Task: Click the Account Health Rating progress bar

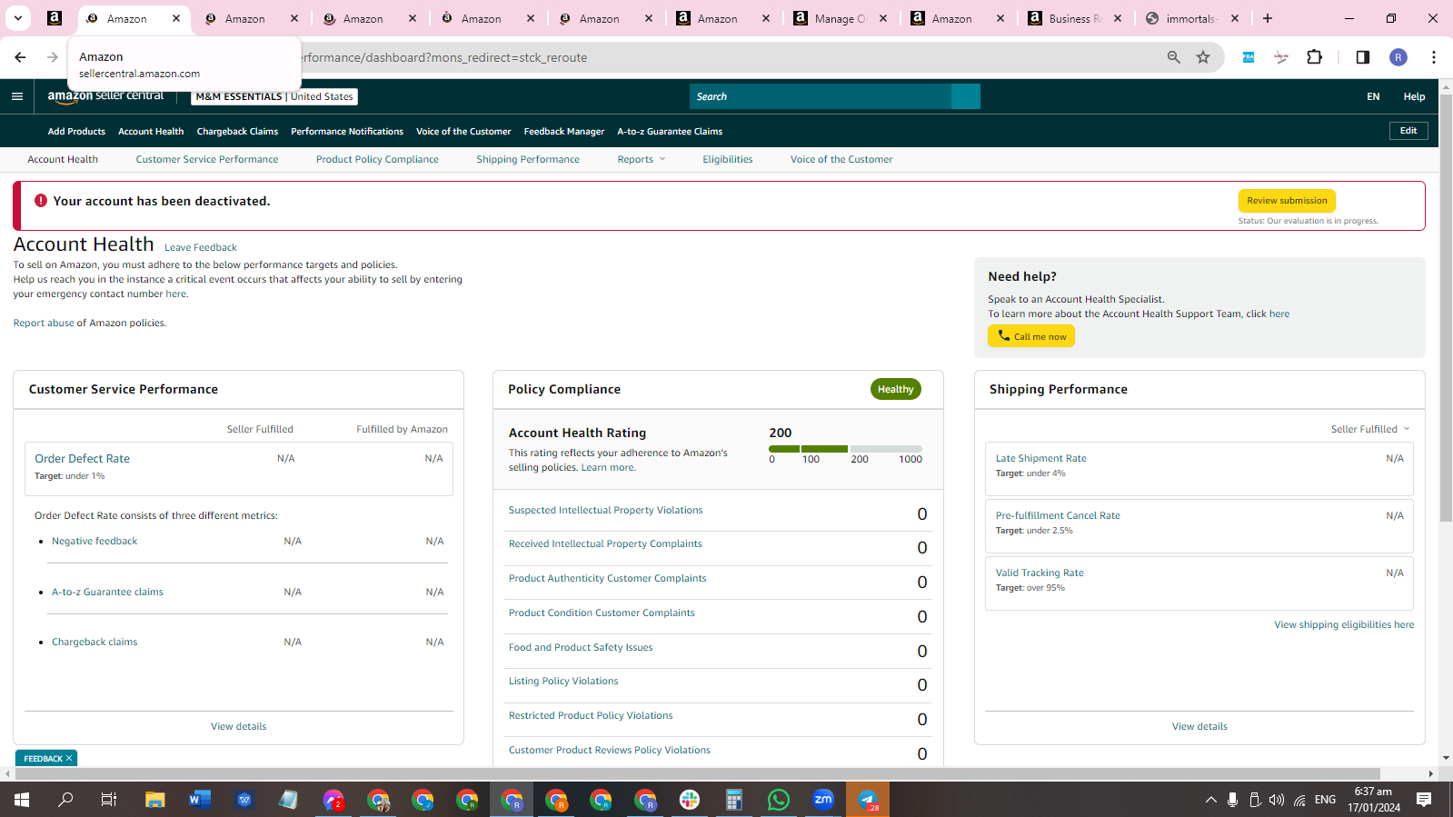Action: point(845,449)
